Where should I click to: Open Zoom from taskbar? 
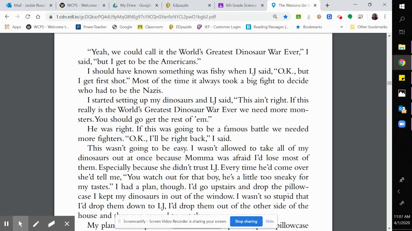point(402,124)
